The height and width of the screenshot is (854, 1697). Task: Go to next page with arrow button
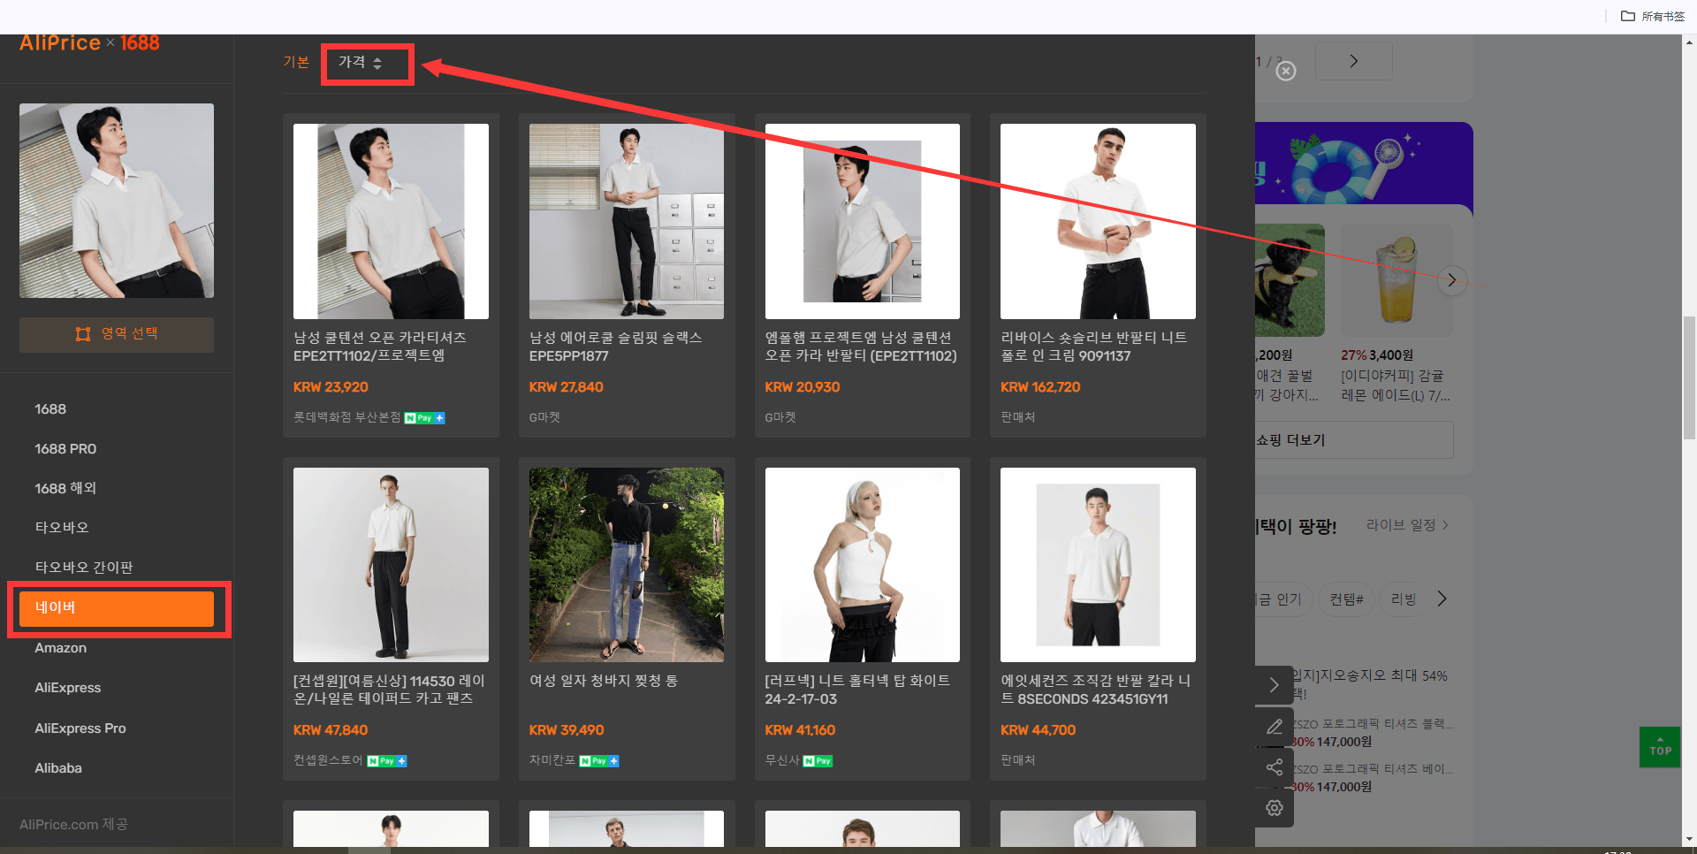(1353, 61)
